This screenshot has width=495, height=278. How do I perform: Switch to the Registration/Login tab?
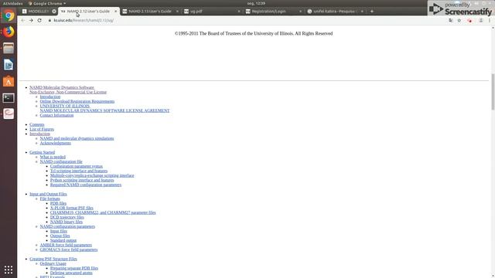coord(273,12)
